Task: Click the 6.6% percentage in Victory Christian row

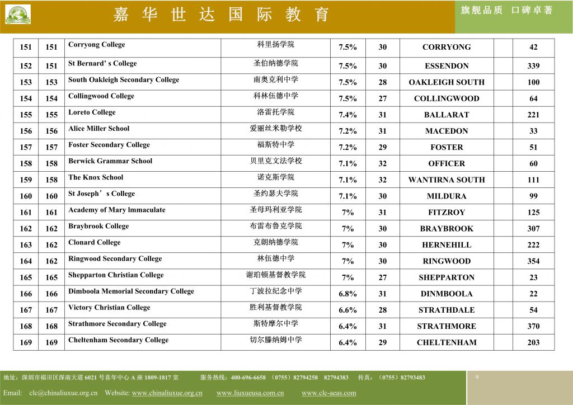Action: point(347,310)
